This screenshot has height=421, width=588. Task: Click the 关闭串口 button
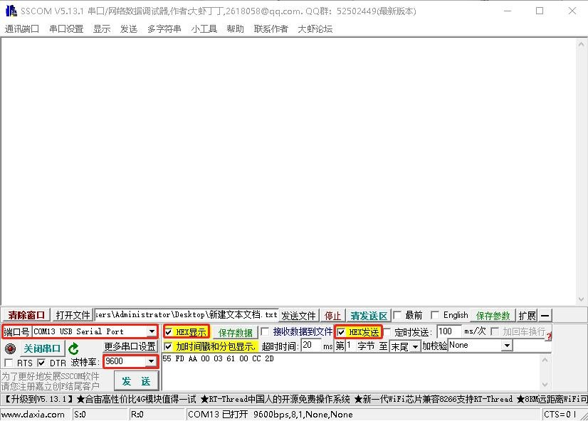pos(42,348)
